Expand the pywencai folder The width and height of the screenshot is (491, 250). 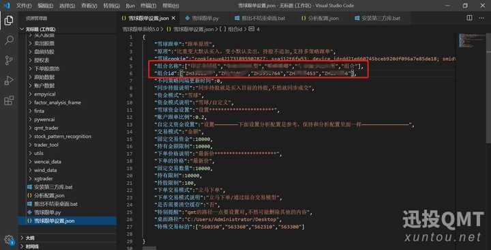pyautogui.click(x=44, y=120)
